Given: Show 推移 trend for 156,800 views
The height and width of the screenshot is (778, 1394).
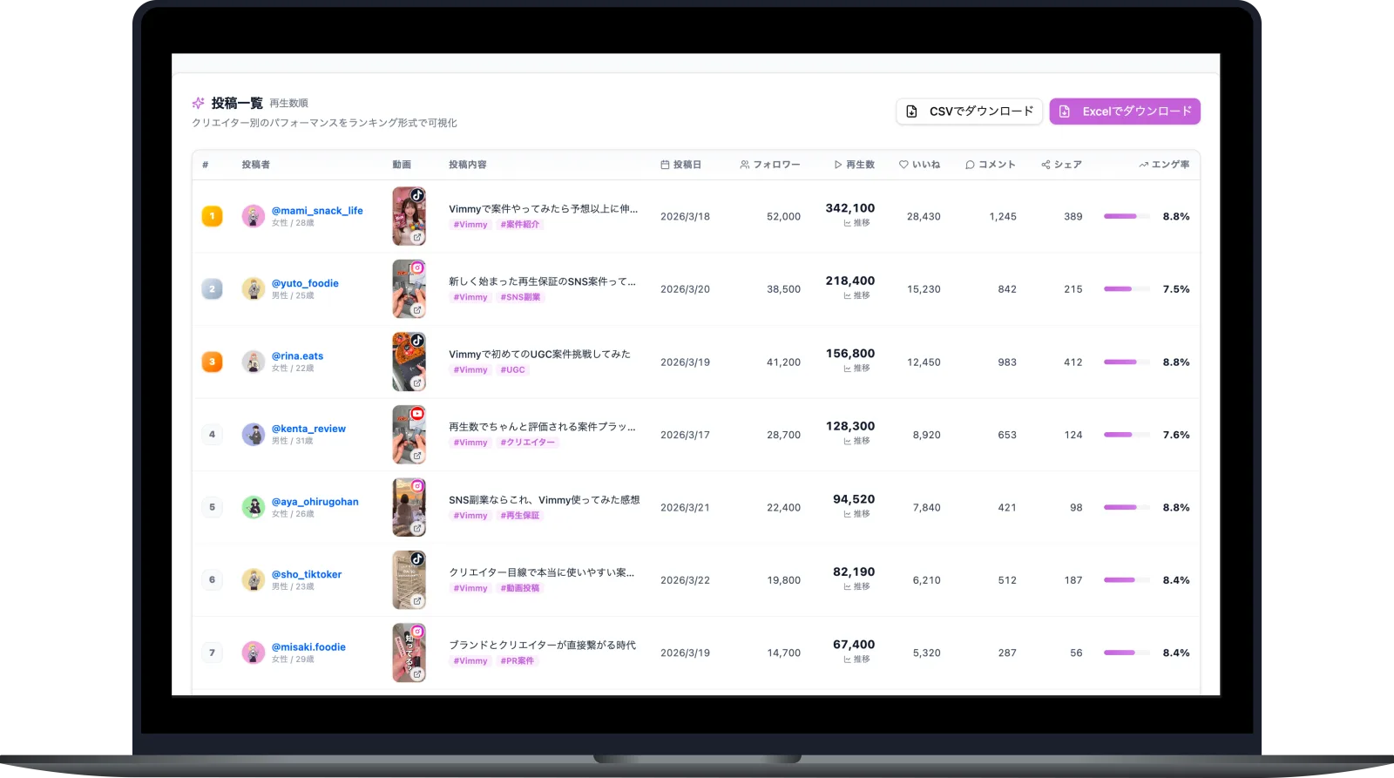Looking at the screenshot, I should point(856,369).
